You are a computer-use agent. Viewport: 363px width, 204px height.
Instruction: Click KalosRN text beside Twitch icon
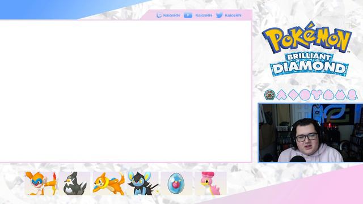[171, 15]
